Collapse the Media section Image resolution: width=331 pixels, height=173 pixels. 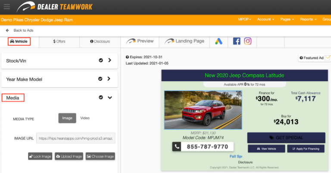tap(109, 98)
